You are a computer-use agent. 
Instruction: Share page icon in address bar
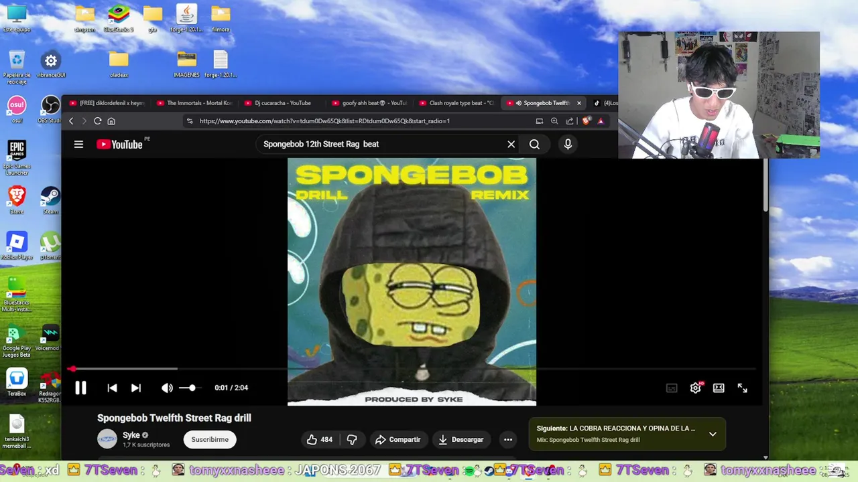click(570, 121)
